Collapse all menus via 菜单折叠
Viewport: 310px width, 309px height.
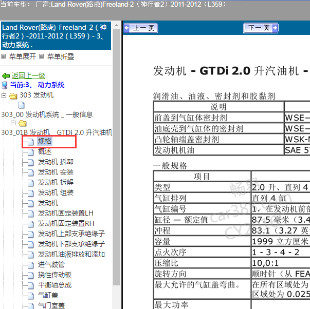[x=61, y=56]
